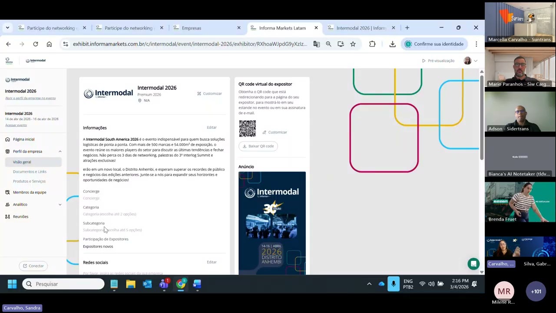556x313 pixels.
Task: Customize the Intermodal 2026 company header
Action: (209, 93)
